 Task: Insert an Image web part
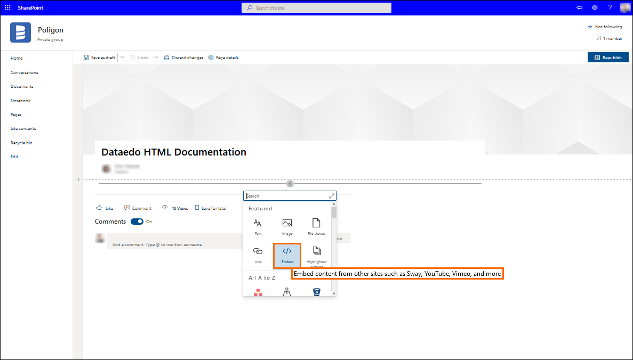pyautogui.click(x=287, y=226)
